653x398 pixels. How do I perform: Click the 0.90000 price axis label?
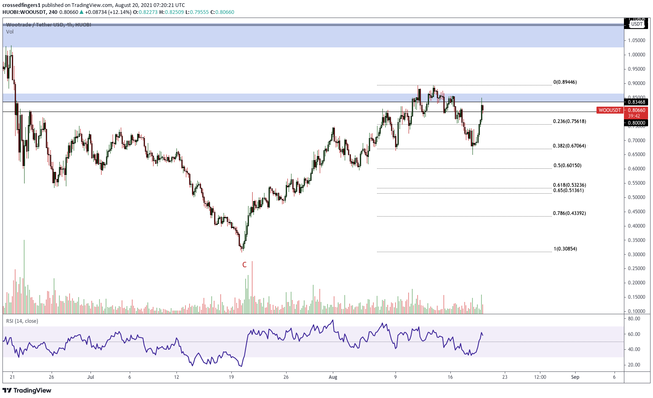click(x=637, y=83)
